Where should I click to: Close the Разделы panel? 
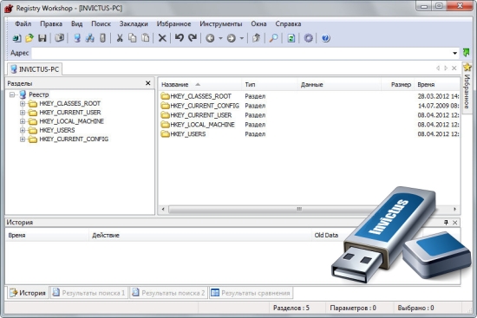coord(147,83)
